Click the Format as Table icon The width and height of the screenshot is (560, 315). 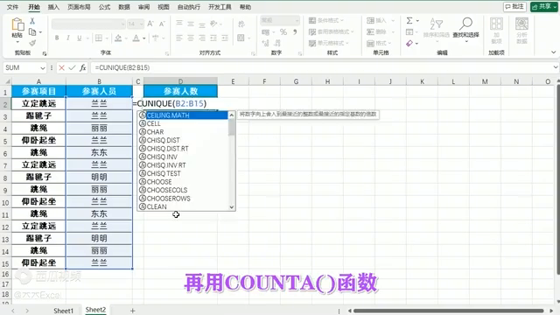312,31
